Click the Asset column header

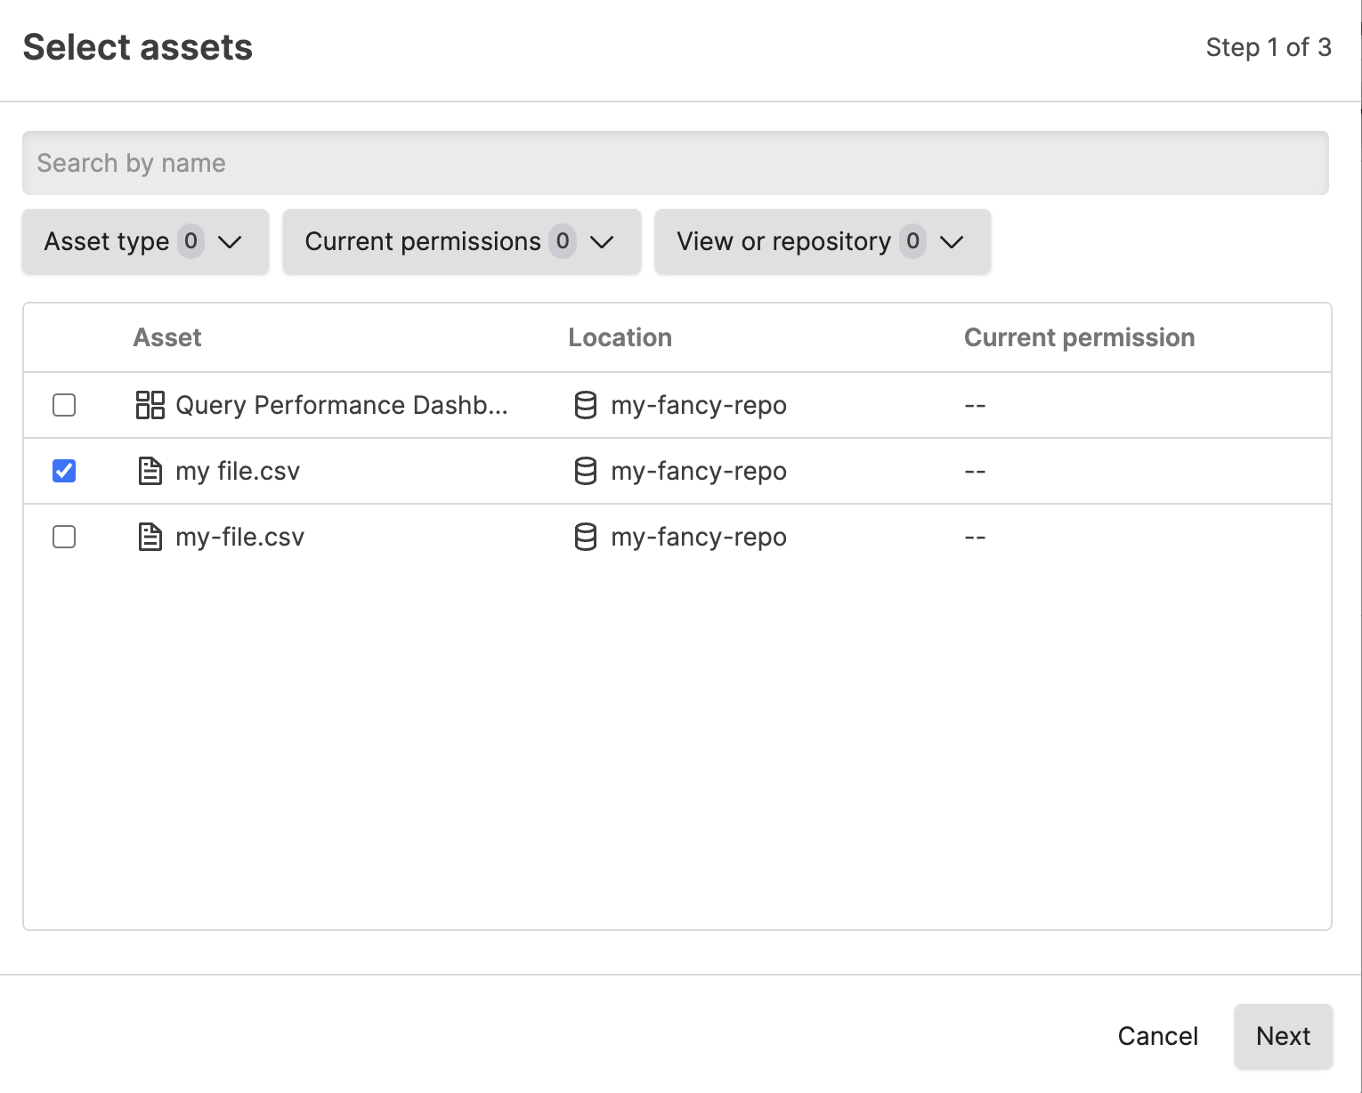(166, 337)
